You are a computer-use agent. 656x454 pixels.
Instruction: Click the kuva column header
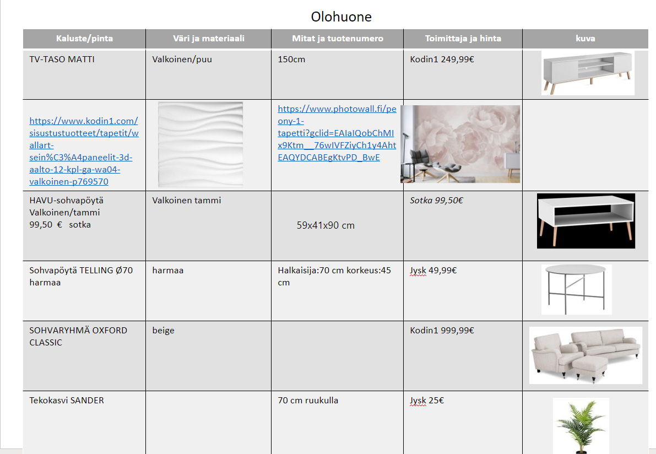point(585,39)
